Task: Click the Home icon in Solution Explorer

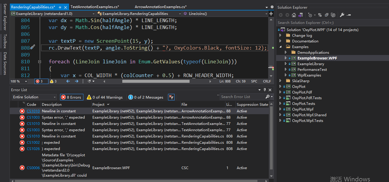Action: (294, 15)
